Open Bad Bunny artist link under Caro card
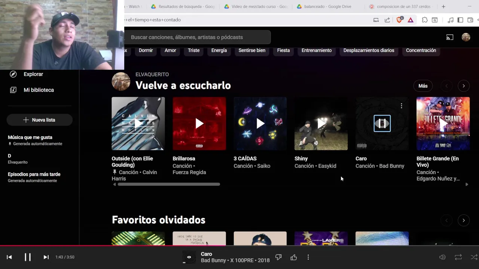This screenshot has width=479, height=269. tap(391, 166)
